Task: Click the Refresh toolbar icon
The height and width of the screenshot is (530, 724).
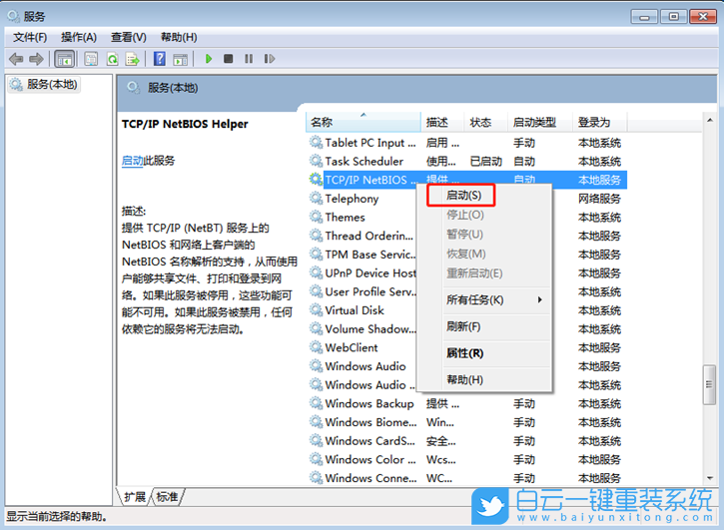Action: click(x=112, y=59)
